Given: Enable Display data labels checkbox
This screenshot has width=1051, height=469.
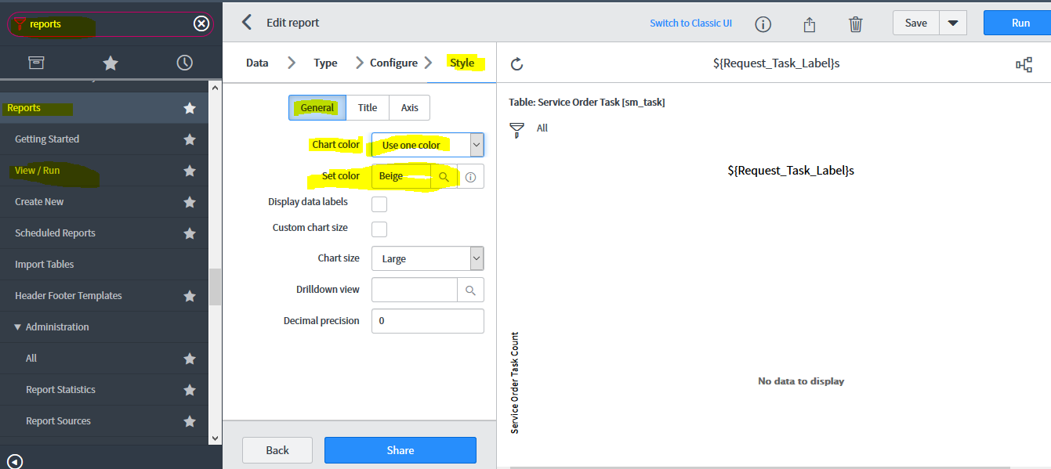Looking at the screenshot, I should point(379,204).
